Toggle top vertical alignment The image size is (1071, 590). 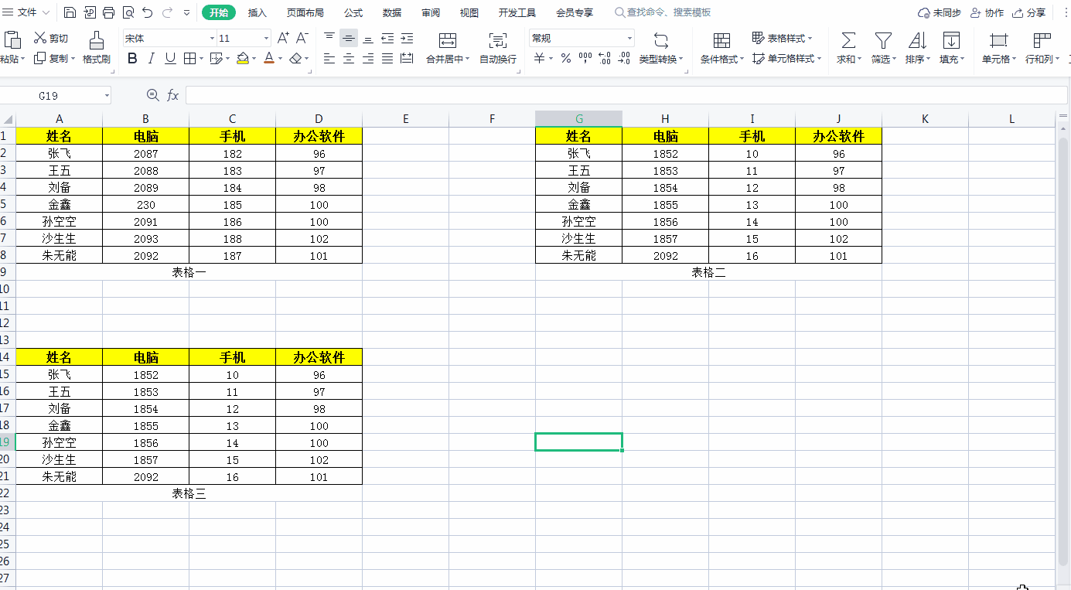click(x=329, y=38)
